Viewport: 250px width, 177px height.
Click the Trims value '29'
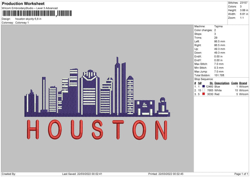tap(216, 38)
